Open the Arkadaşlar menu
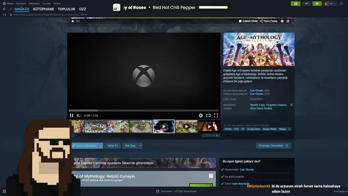 click(34, 4)
